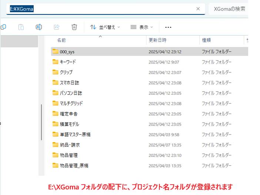Screen dimensions: 260x195
Task: Click date 2025/04/07 13:35 of 納品・請求
Action: (165, 145)
